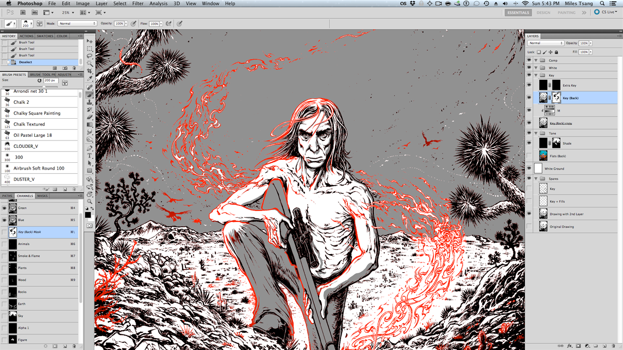623x350 pixels.
Task: Delete current state in History panel
Action: pos(74,68)
